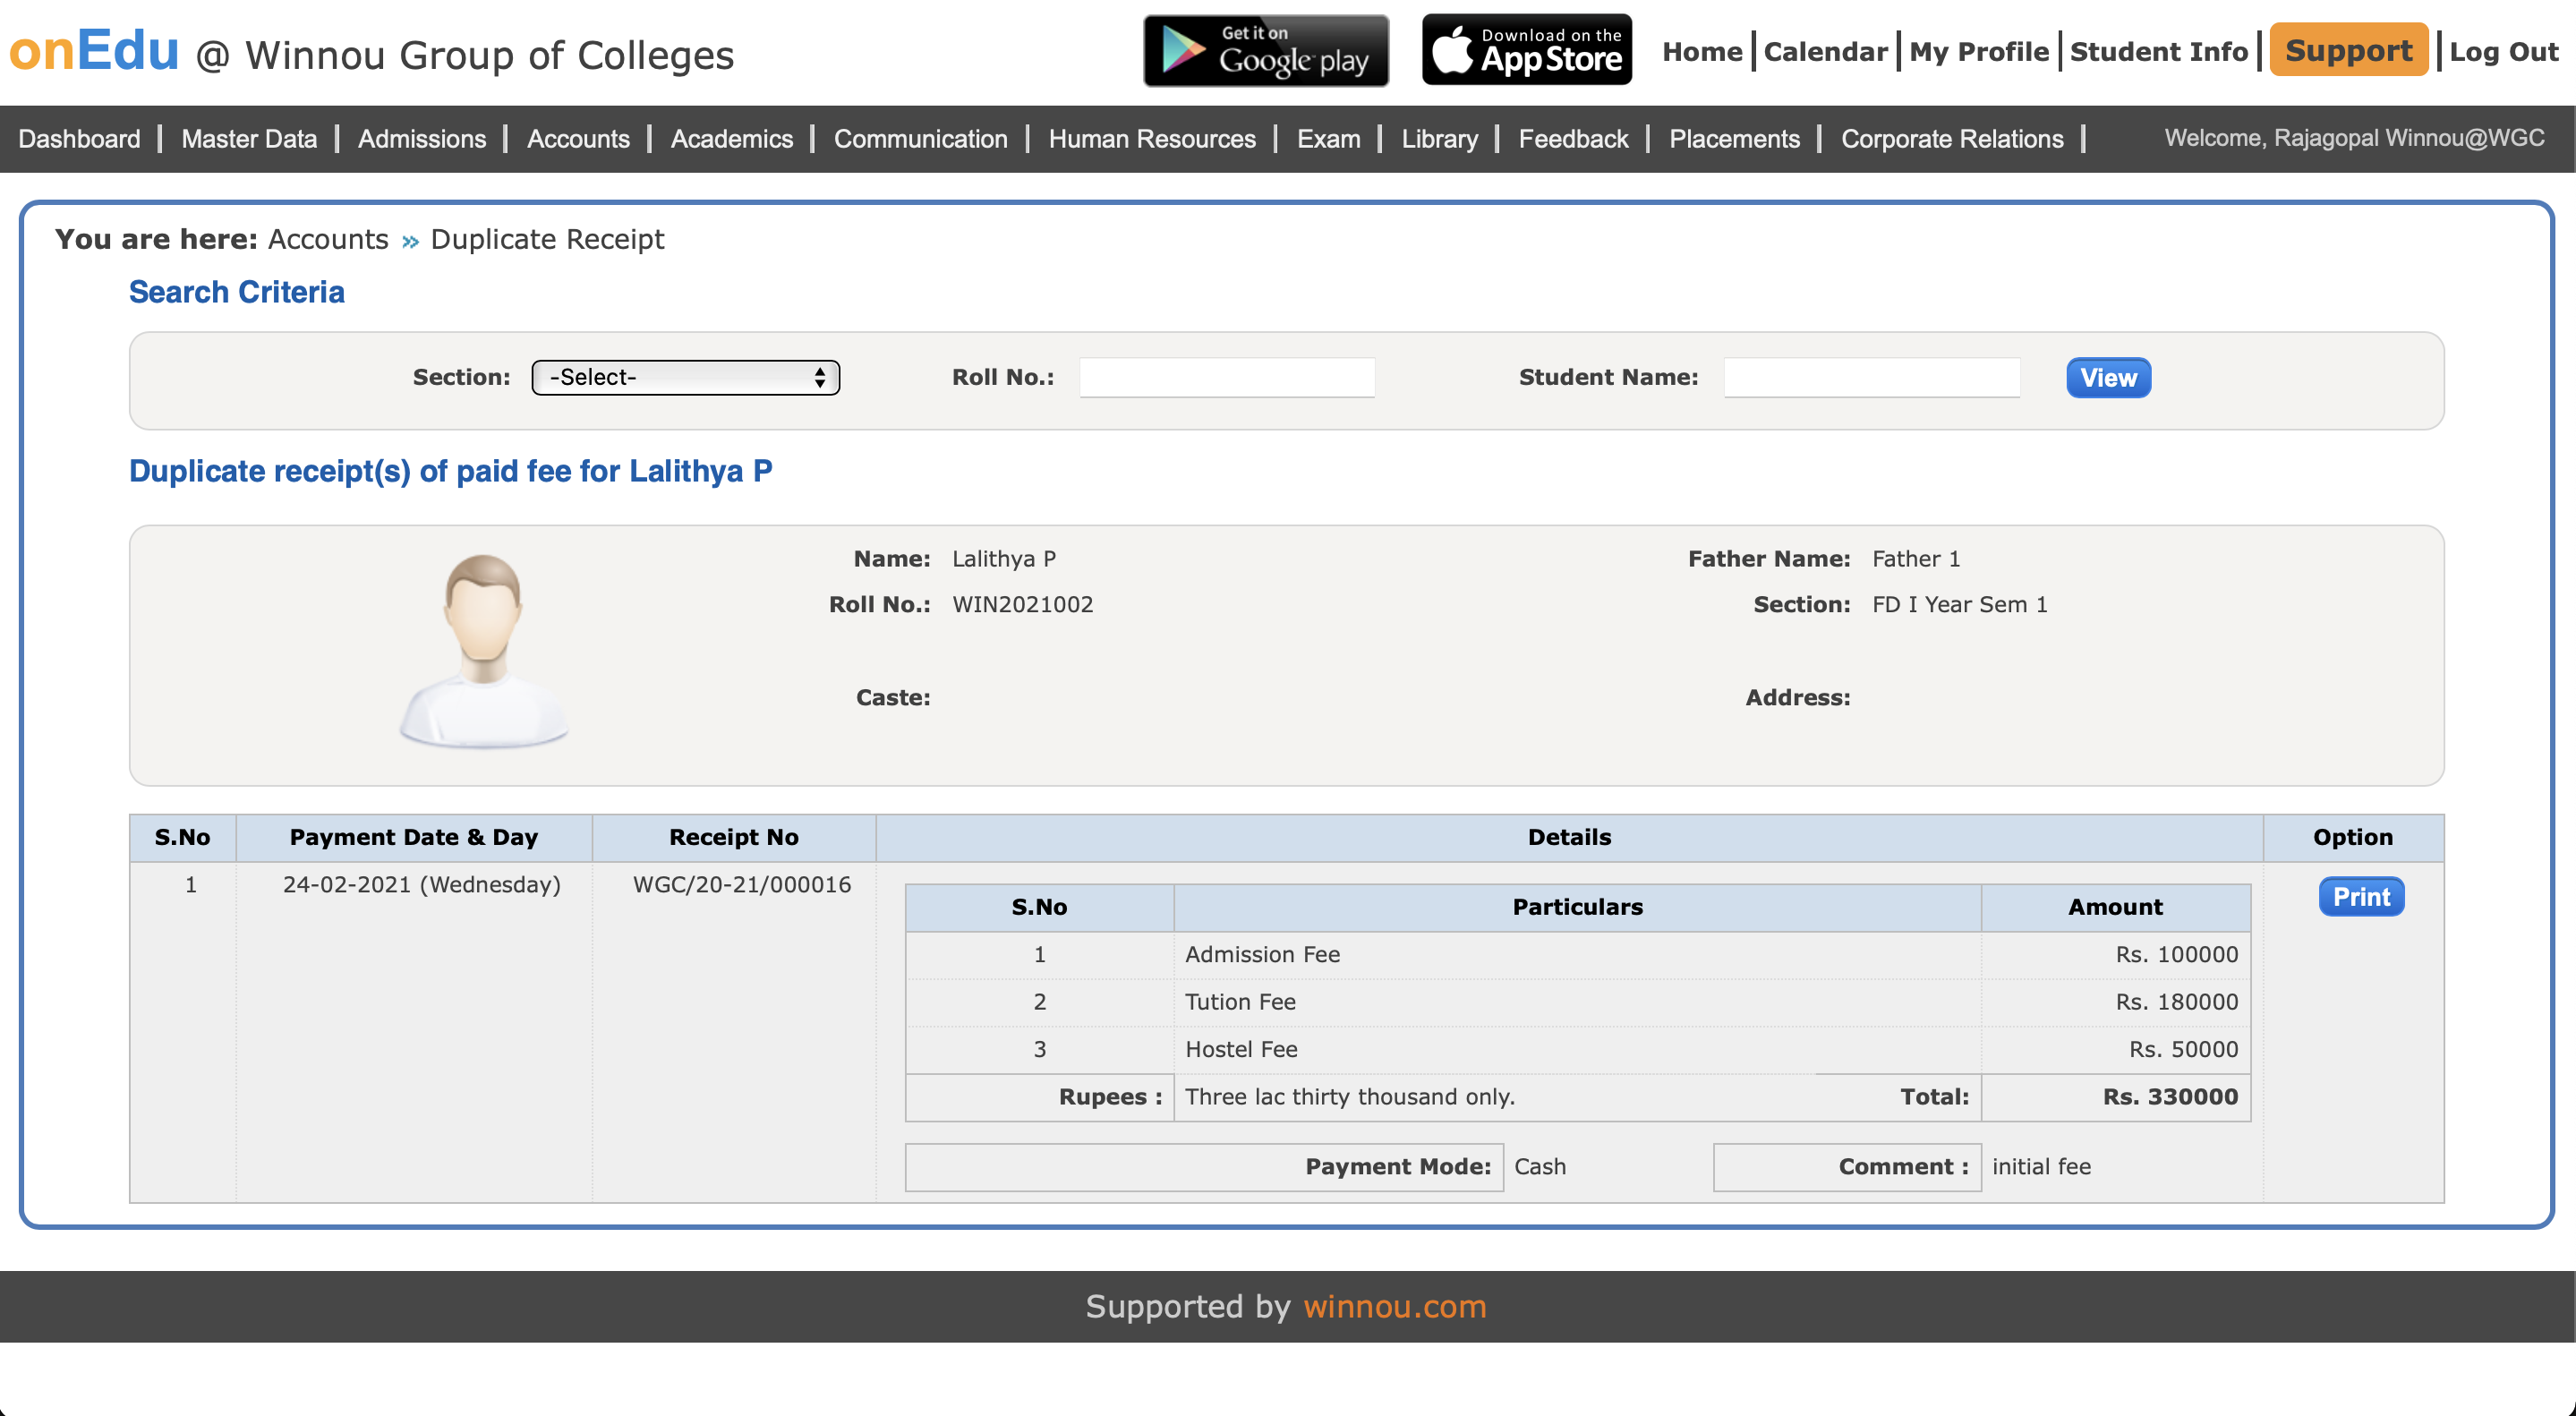Go to Human Resources menu
Viewport: 2576px width, 1416px height.
1151,139
